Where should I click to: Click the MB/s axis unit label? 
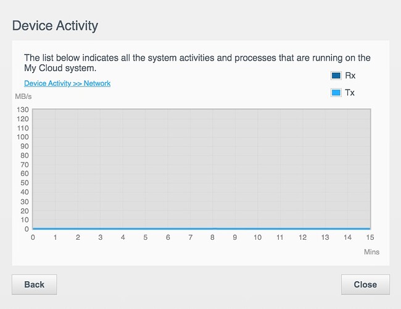22,97
